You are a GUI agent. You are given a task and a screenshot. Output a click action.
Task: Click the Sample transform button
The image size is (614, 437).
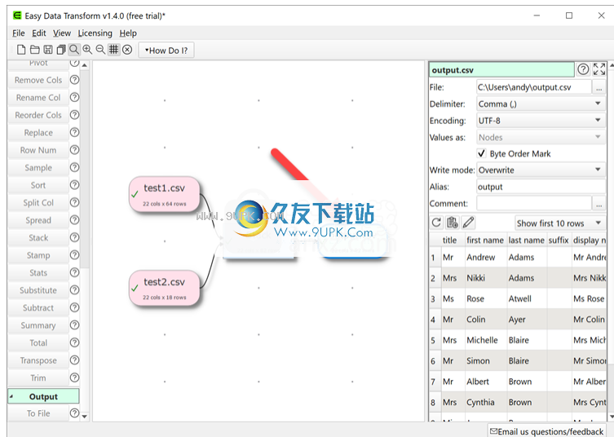(x=38, y=168)
